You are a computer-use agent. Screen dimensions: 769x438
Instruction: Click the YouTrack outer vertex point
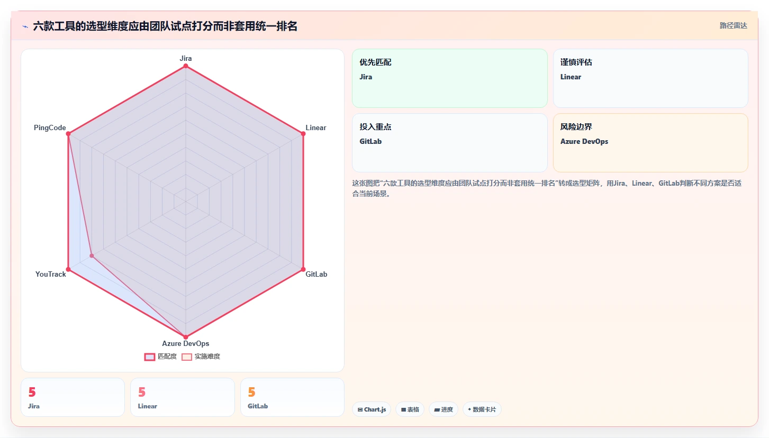click(68, 269)
